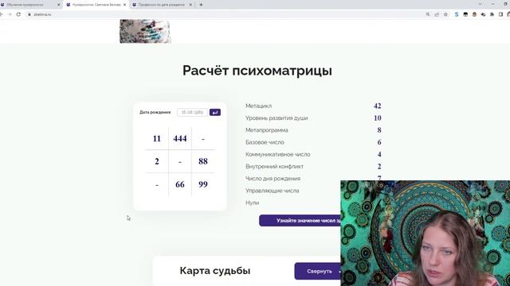Open a new browser tab with the plus

(201, 5)
